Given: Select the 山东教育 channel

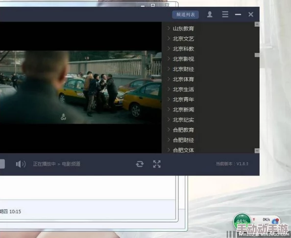Looking at the screenshot, I should [x=183, y=28].
